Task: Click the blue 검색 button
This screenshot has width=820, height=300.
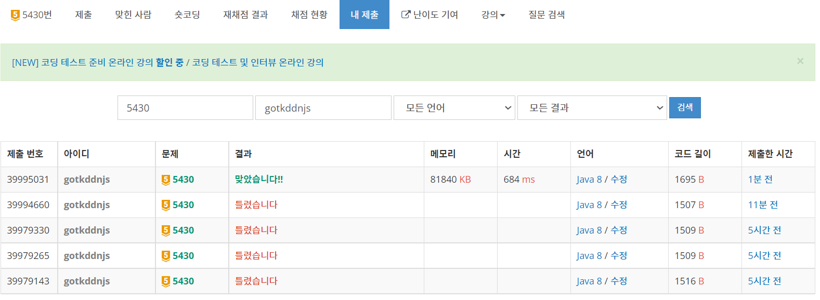Action: coord(685,107)
